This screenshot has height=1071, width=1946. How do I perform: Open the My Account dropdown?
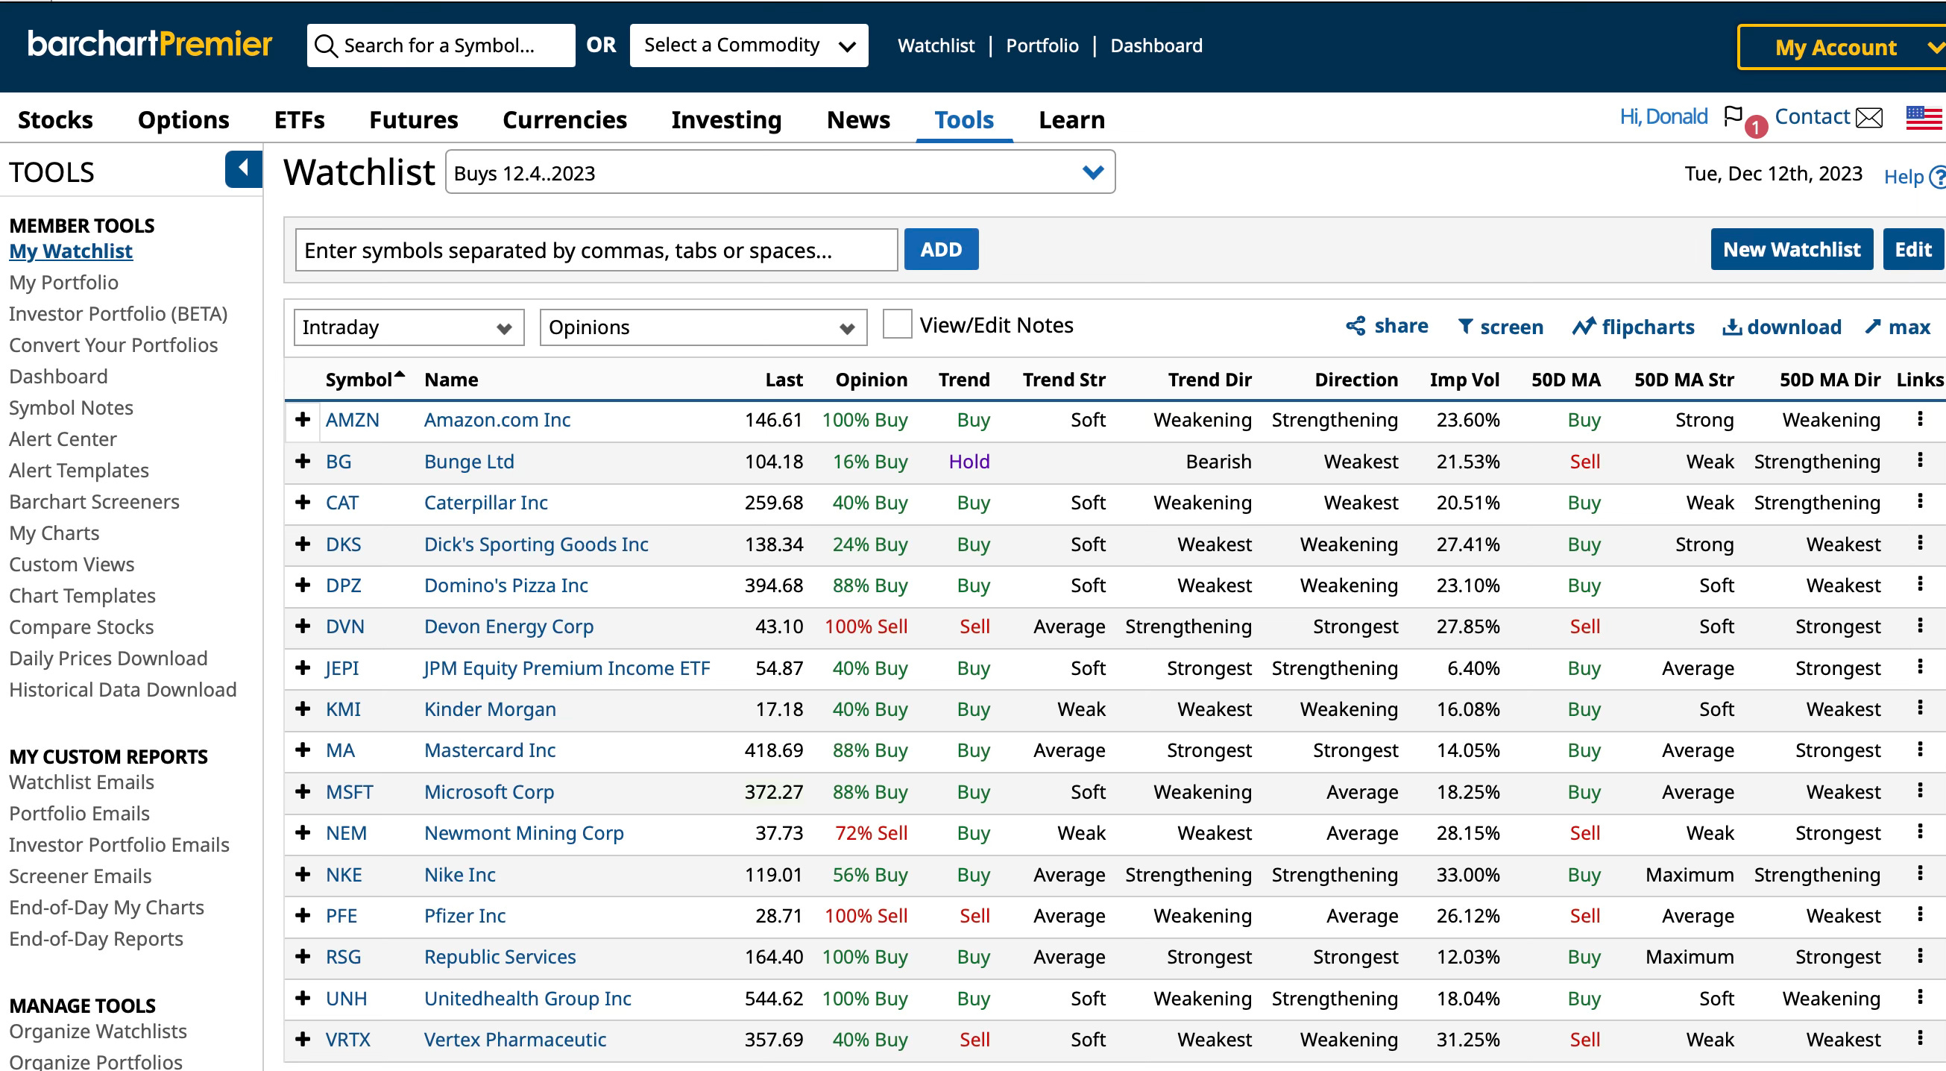[1843, 47]
